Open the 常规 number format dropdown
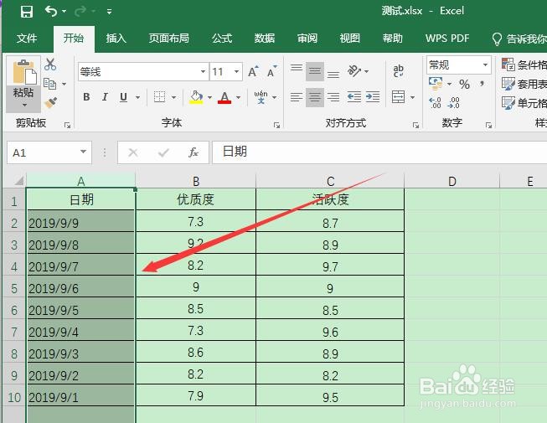This screenshot has height=423, width=547. click(485, 65)
